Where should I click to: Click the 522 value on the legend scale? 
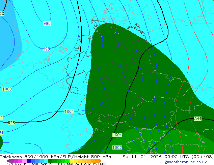tap(44, 164)
